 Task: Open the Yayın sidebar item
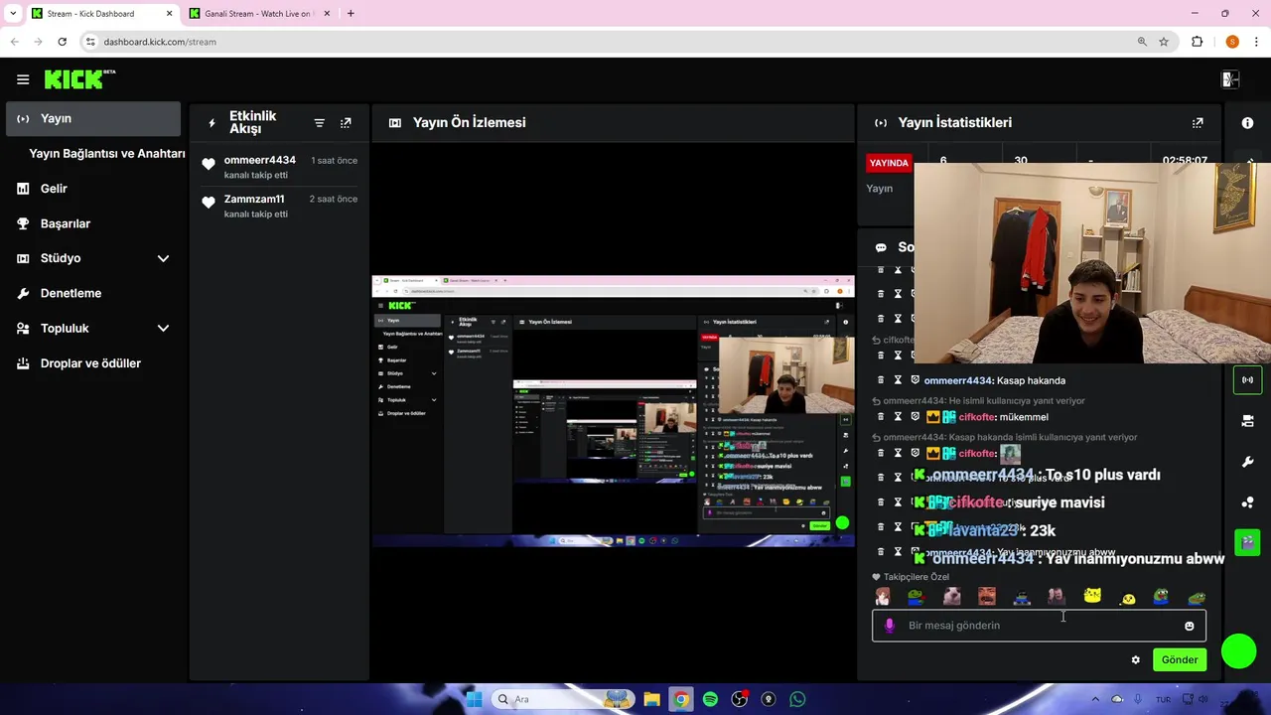coord(93,118)
